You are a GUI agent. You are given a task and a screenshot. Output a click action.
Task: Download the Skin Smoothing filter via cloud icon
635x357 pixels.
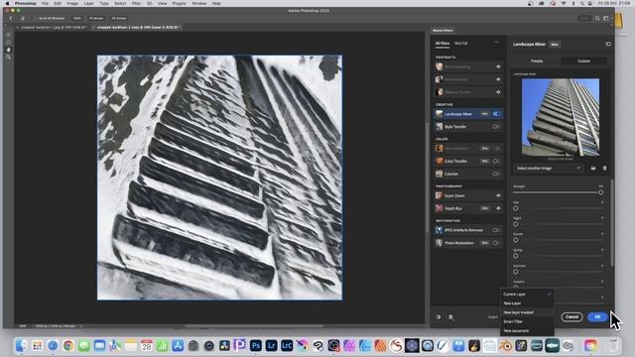point(498,66)
